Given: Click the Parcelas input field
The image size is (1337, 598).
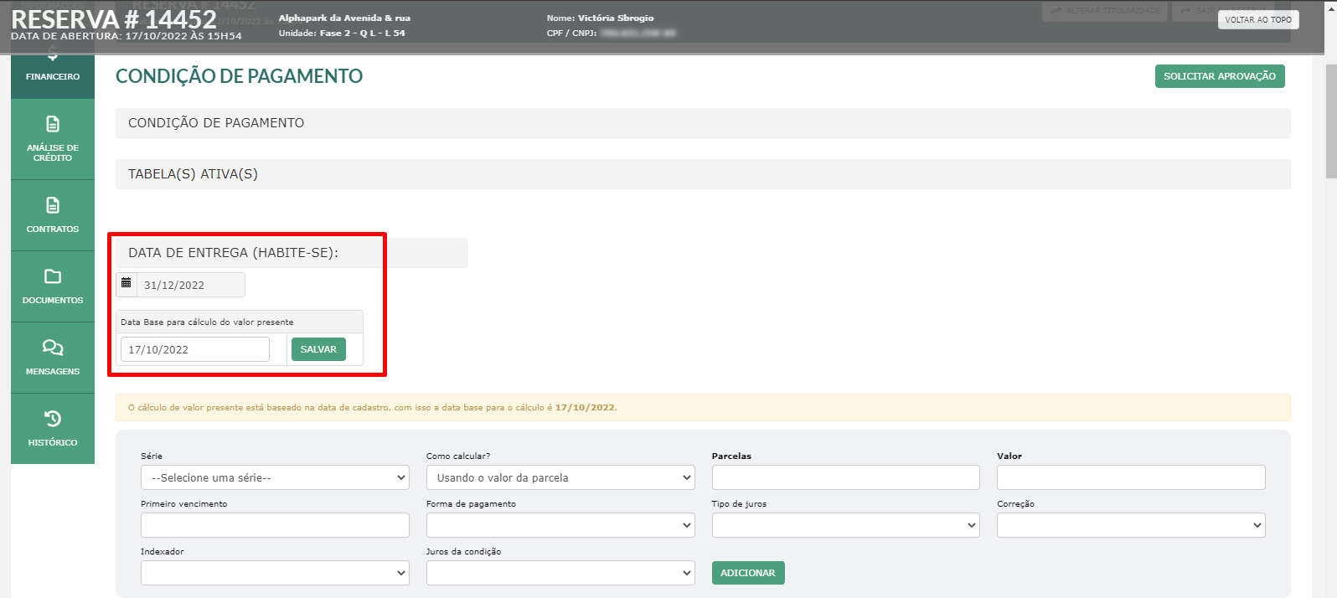Looking at the screenshot, I should pos(846,477).
